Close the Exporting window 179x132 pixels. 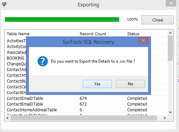[x=171, y=3]
